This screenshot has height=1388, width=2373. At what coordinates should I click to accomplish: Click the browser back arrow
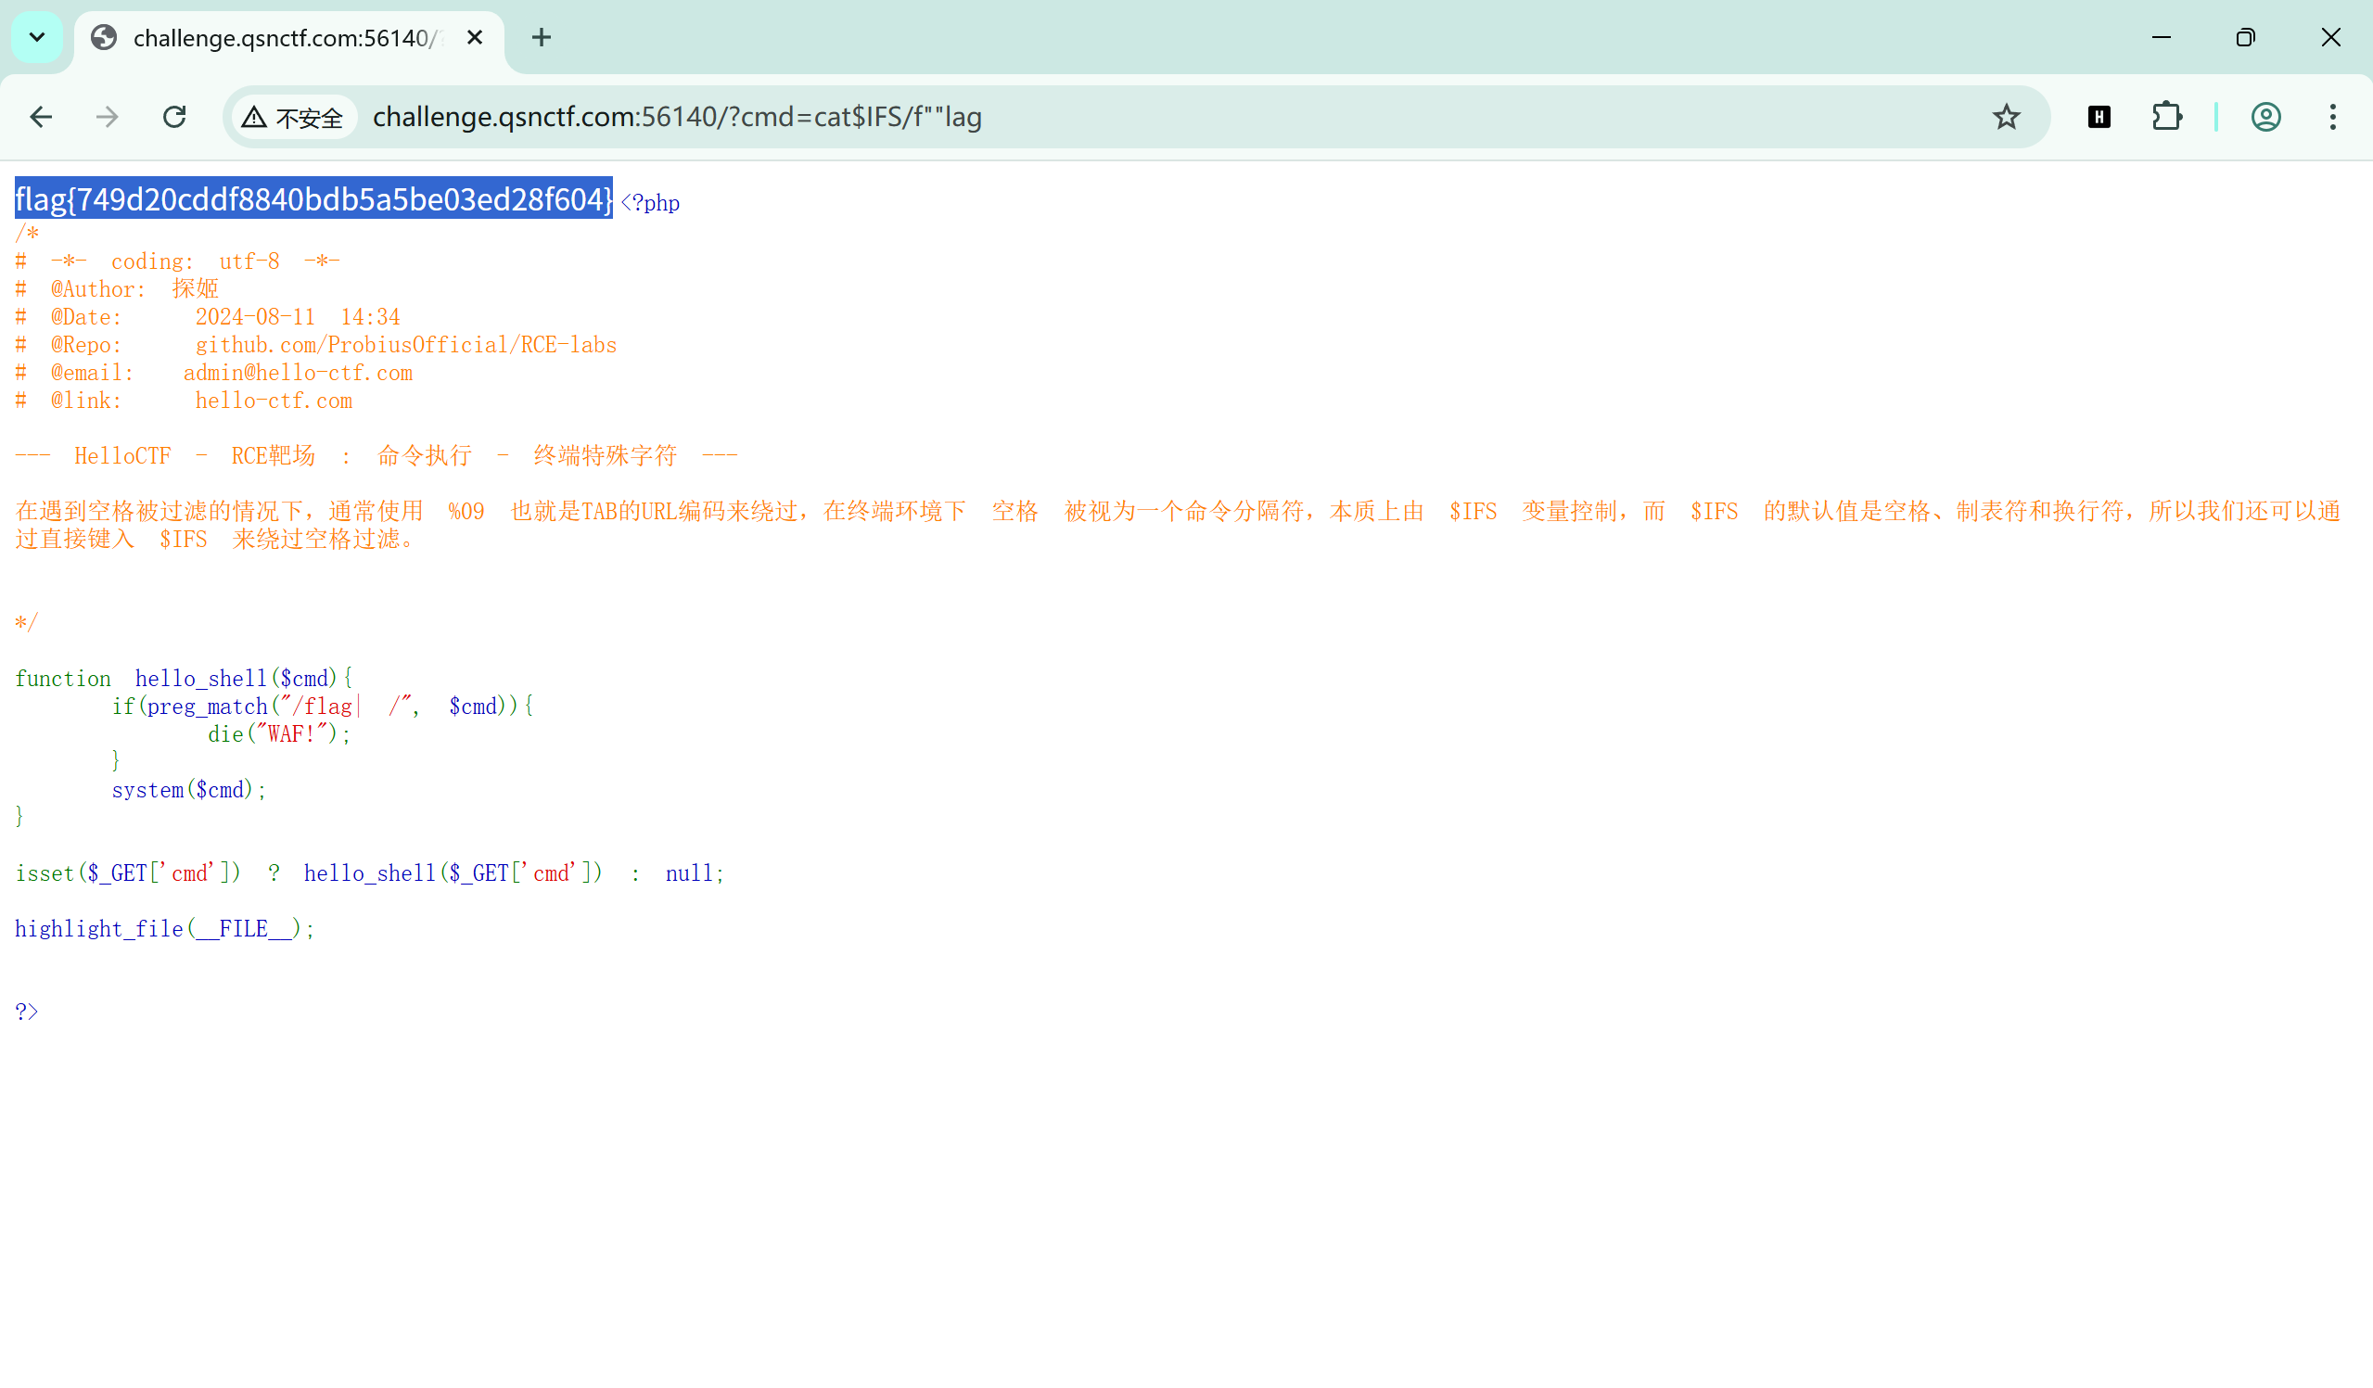tap(41, 117)
